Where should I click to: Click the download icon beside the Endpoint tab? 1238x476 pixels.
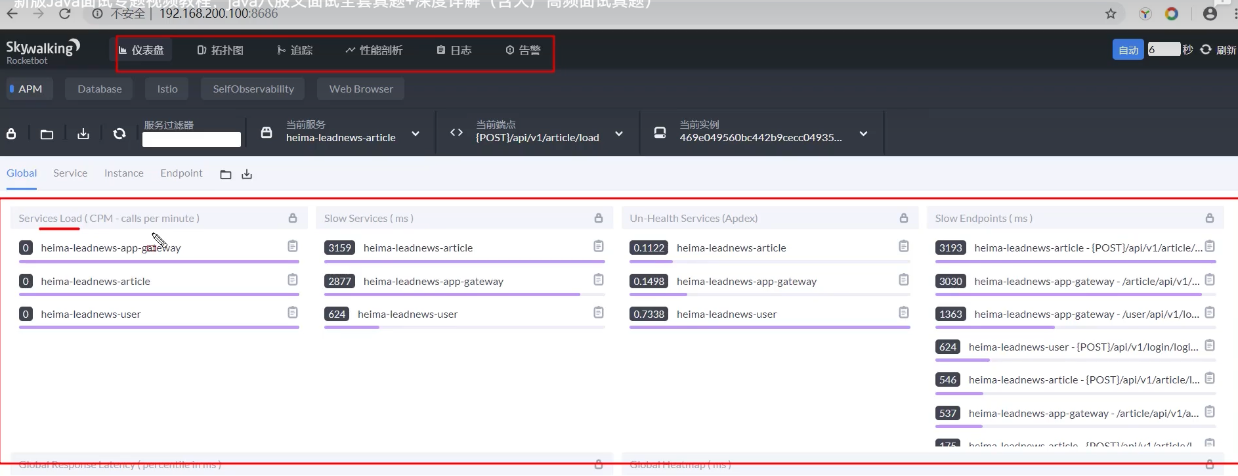click(x=247, y=174)
